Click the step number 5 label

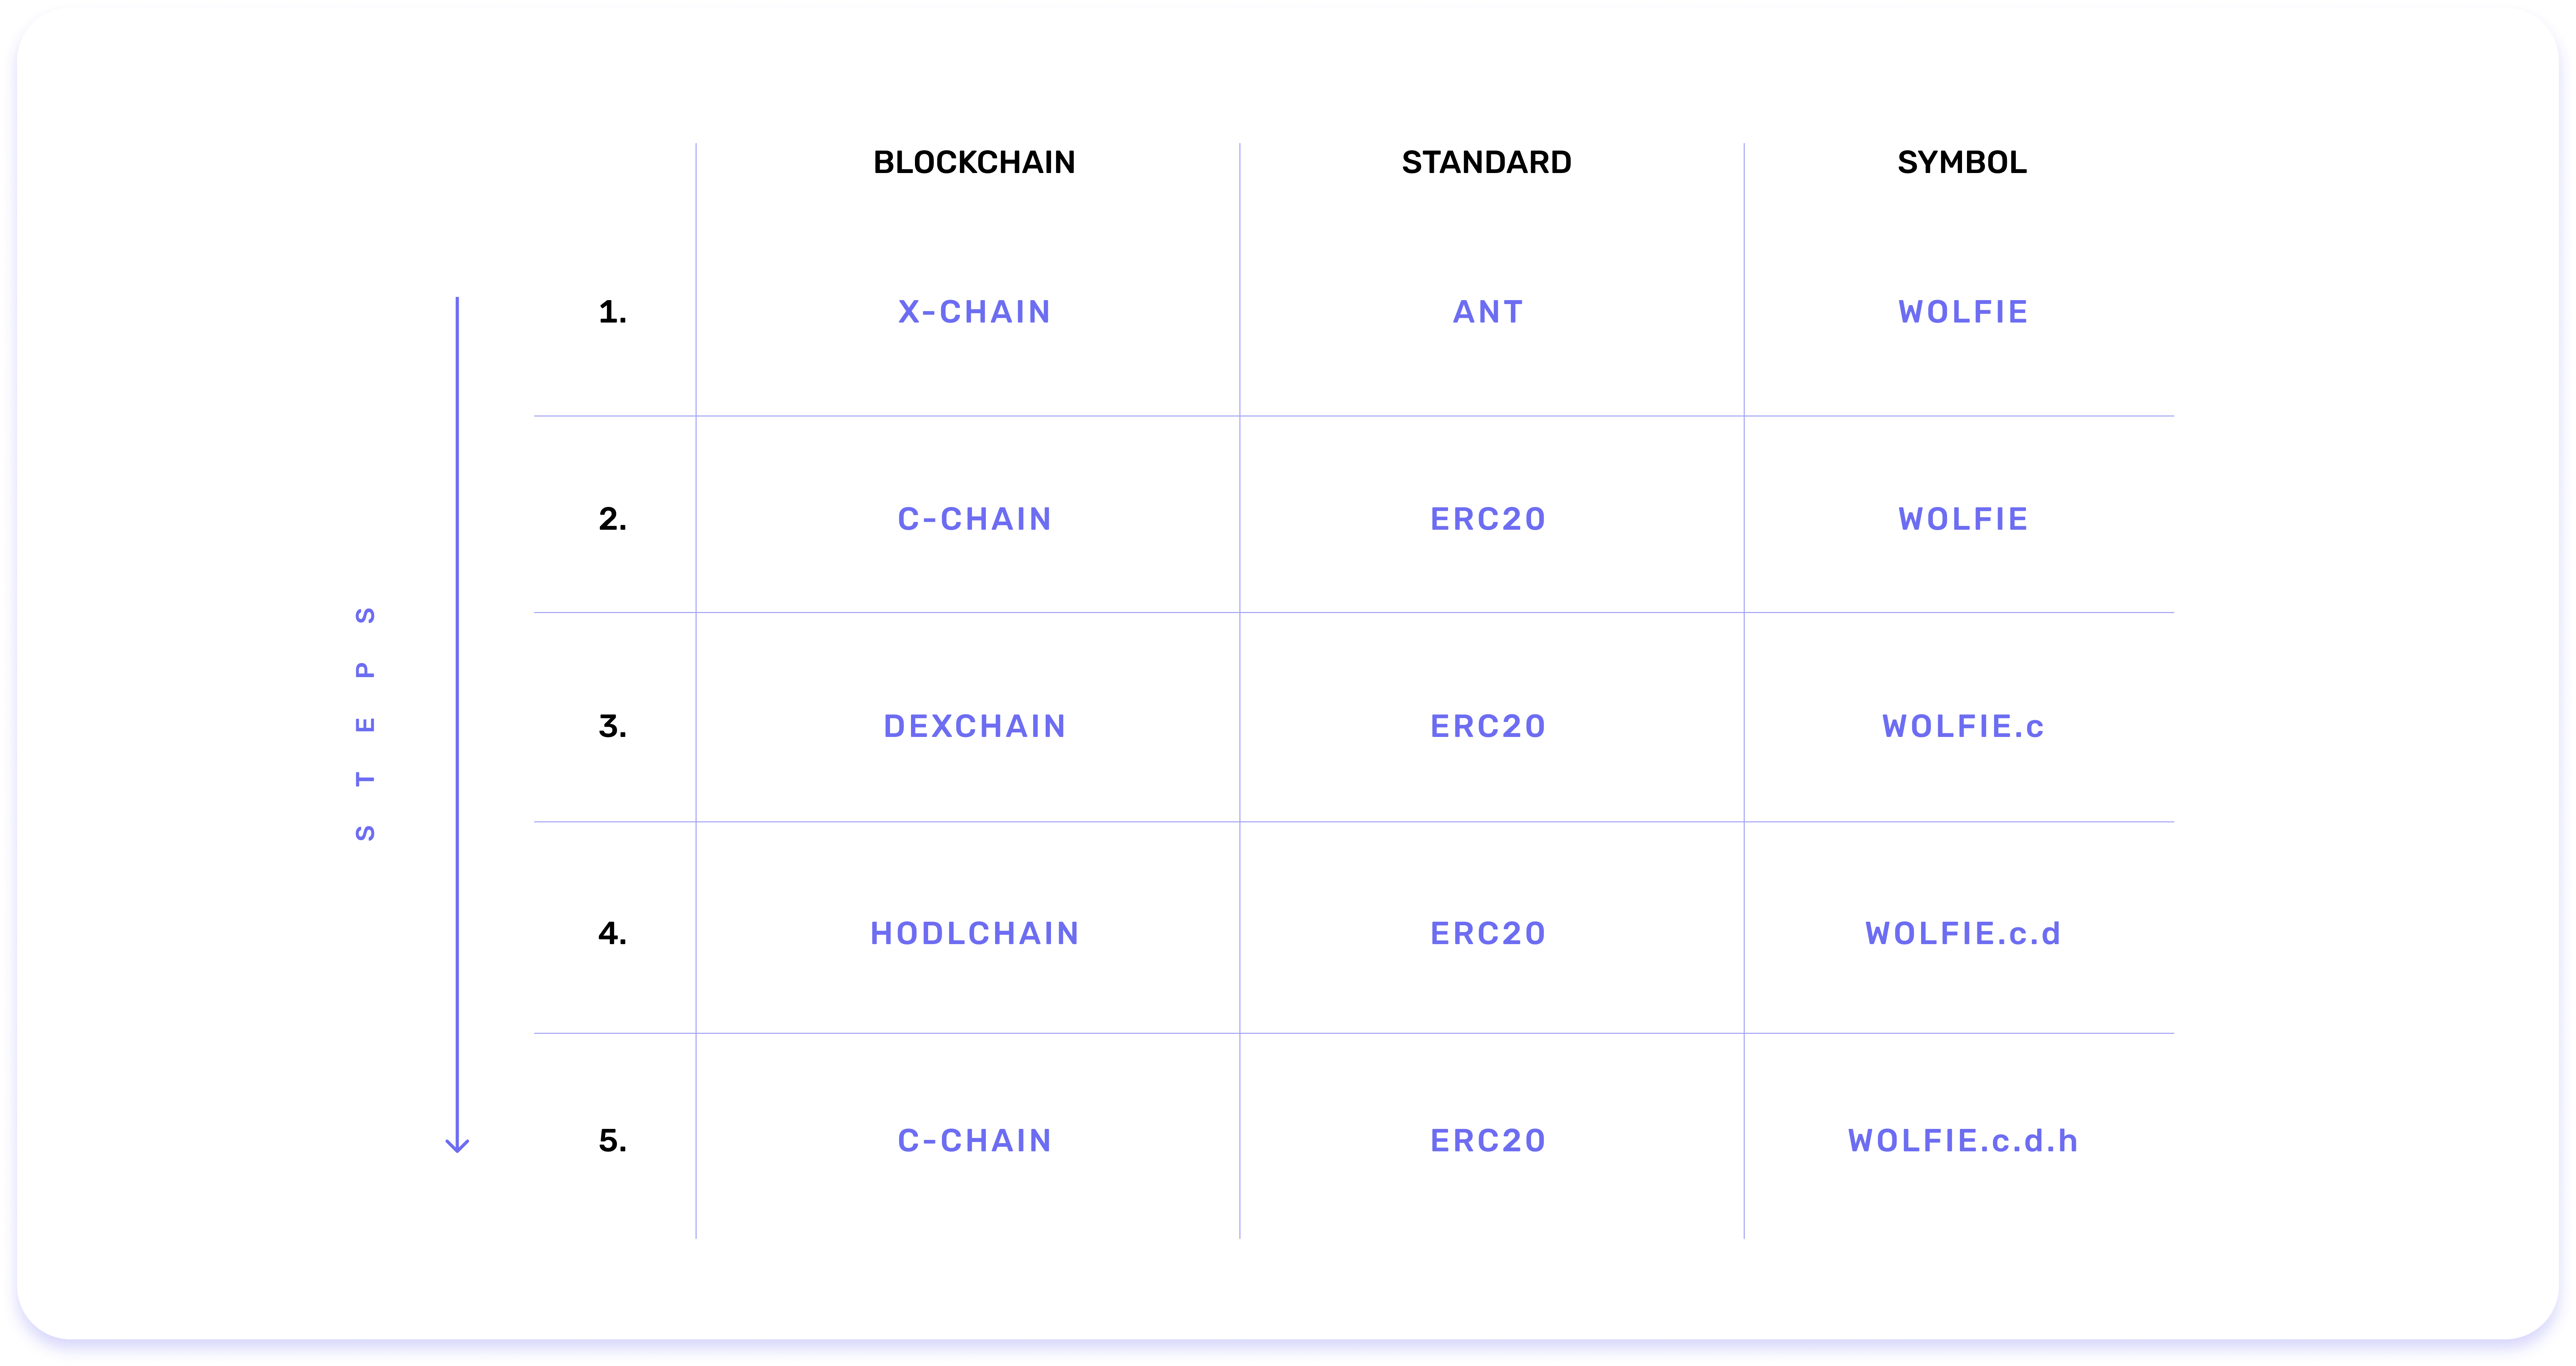tap(612, 1140)
